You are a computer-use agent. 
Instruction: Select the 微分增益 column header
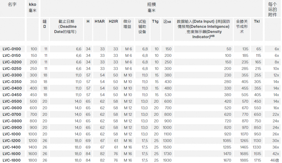coord(127,24)
